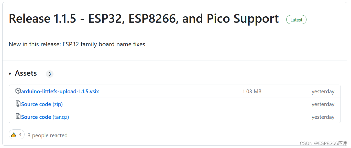Click the release title heading

[144, 18]
